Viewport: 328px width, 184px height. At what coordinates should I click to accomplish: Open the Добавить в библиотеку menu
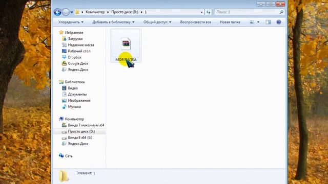click(113, 22)
